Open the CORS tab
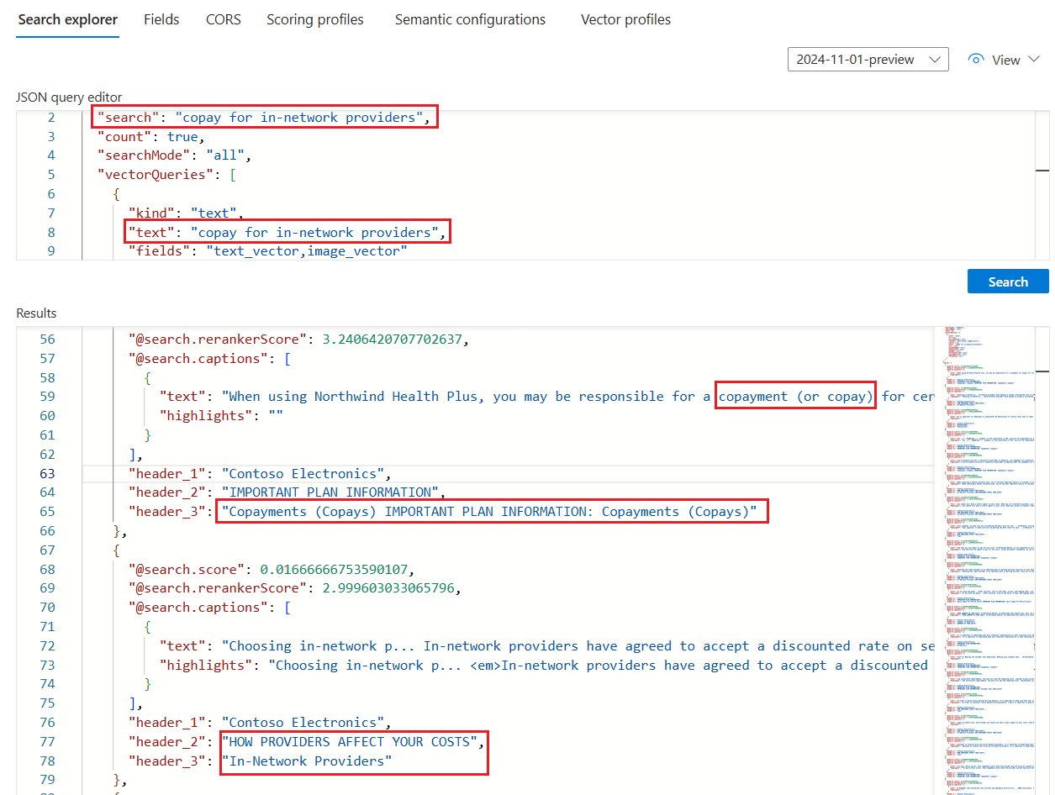Screen dimensions: 1055x795 [x=224, y=19]
